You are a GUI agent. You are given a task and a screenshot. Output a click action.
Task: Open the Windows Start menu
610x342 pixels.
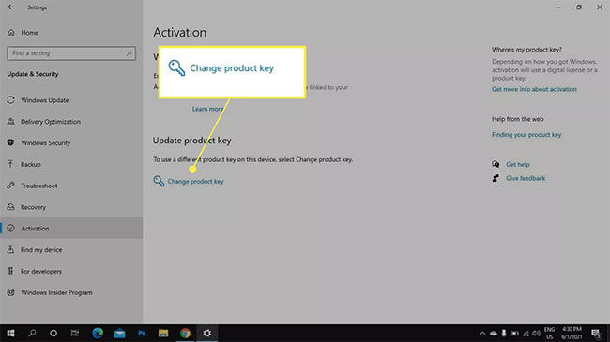pos(10,333)
